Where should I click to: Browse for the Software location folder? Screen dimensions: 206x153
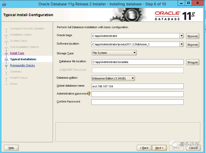(193, 45)
